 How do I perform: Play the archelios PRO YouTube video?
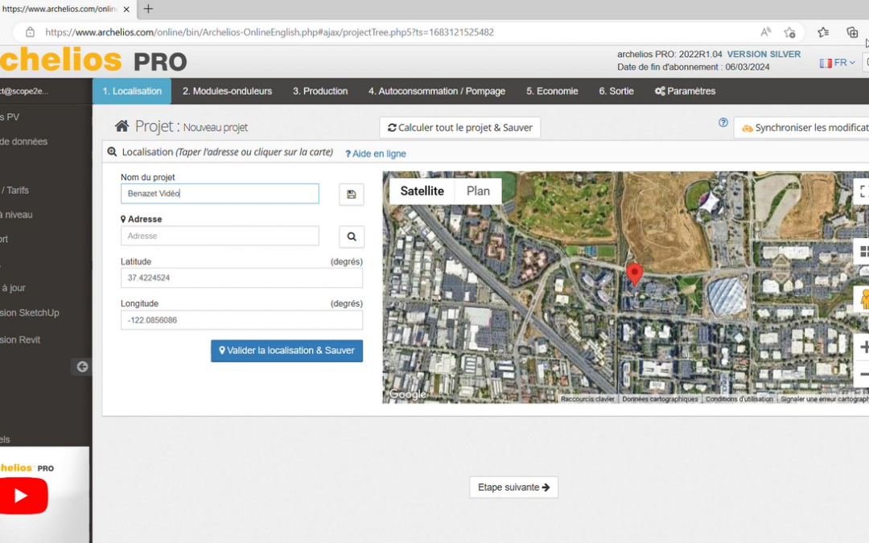23,496
